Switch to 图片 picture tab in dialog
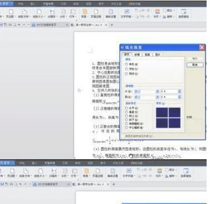 [x=158, y=54]
